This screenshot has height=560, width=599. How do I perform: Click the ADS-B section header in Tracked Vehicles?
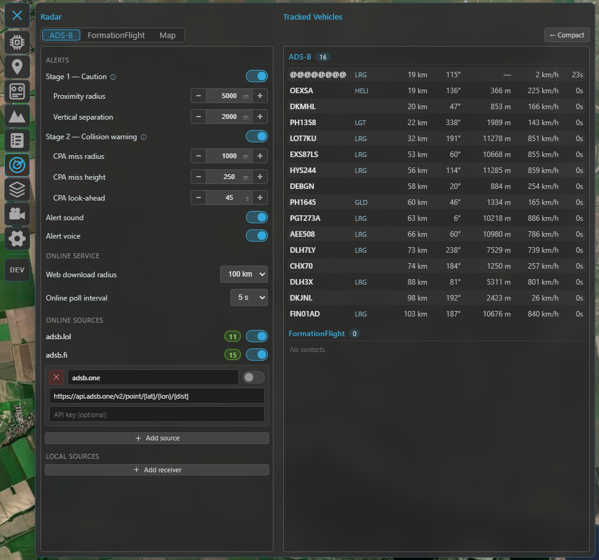tap(300, 57)
